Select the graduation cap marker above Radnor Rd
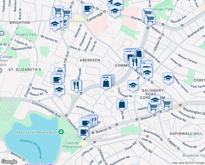205x165 pixels. [x=59, y=89]
